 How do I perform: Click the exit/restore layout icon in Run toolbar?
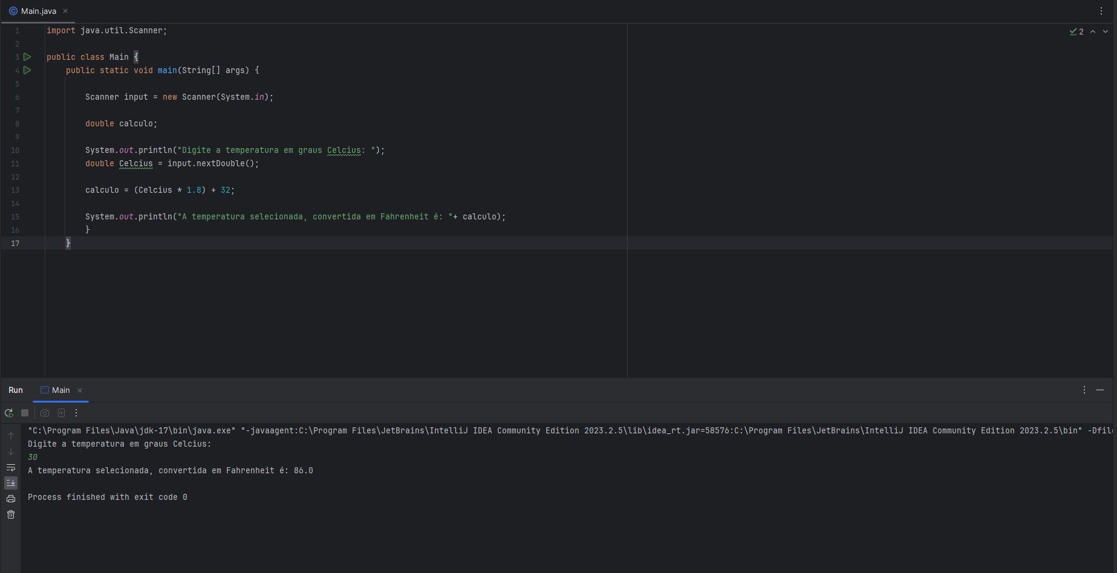[x=61, y=413]
